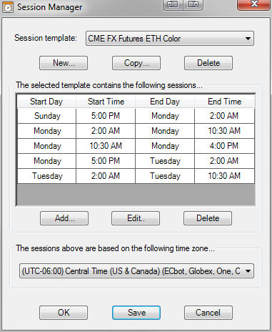Screen dimensions: 272x332
Task: Click the Session Manager title bar icon
Action: coord(7,7)
